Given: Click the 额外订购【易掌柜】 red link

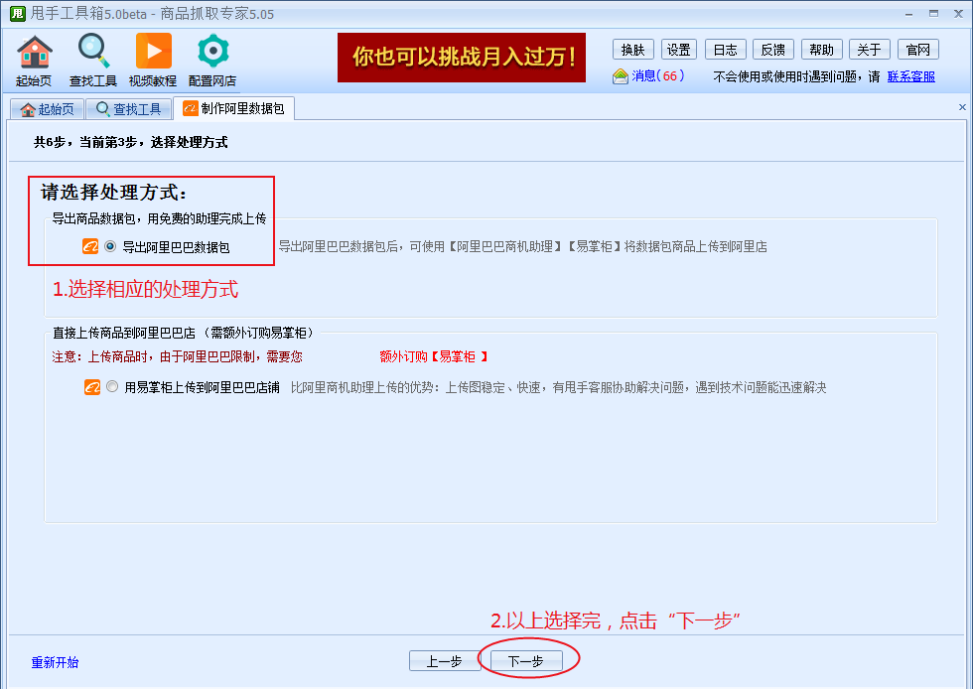Looking at the screenshot, I should tap(434, 357).
